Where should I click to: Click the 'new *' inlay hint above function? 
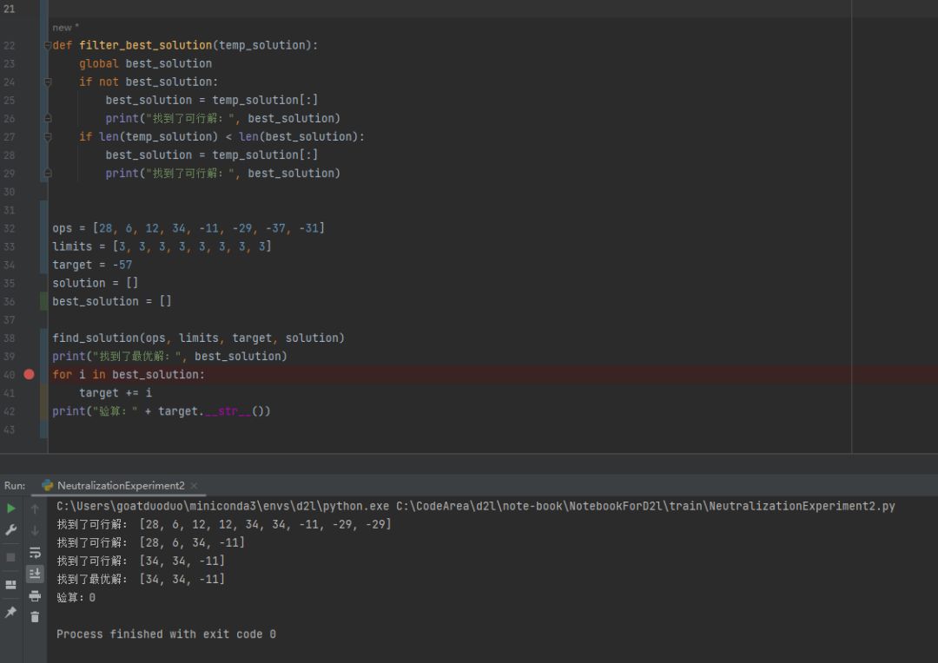click(x=65, y=28)
